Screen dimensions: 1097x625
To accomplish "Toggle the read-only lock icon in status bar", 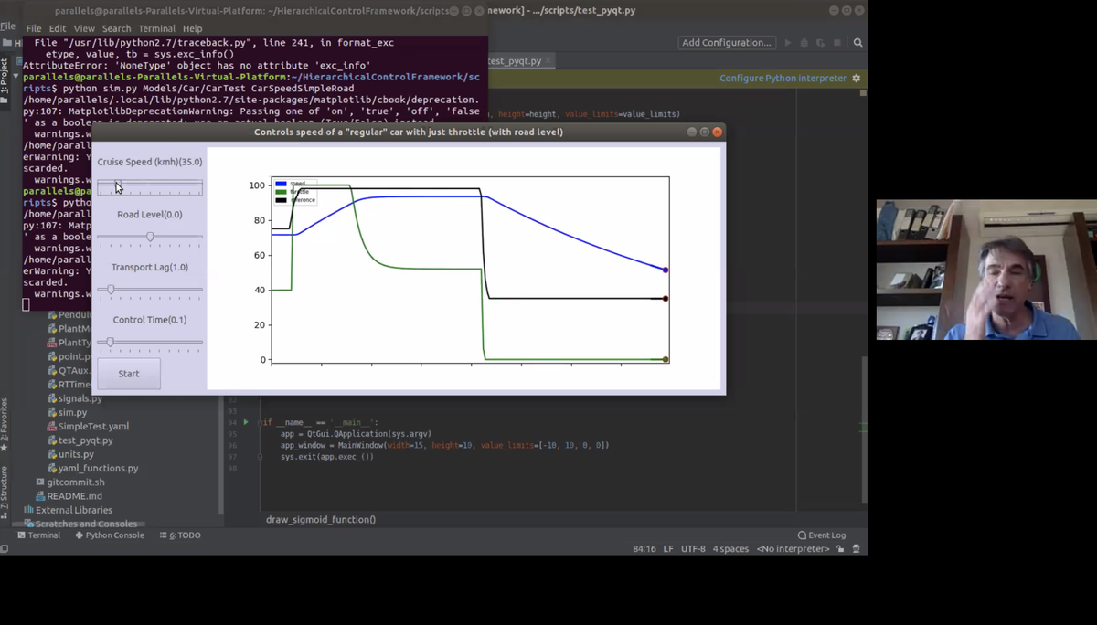I will coord(840,549).
